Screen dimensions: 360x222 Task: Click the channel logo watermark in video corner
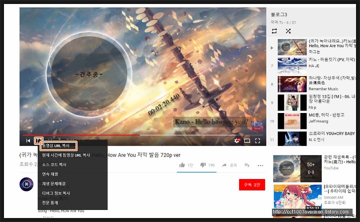tap(257, 126)
